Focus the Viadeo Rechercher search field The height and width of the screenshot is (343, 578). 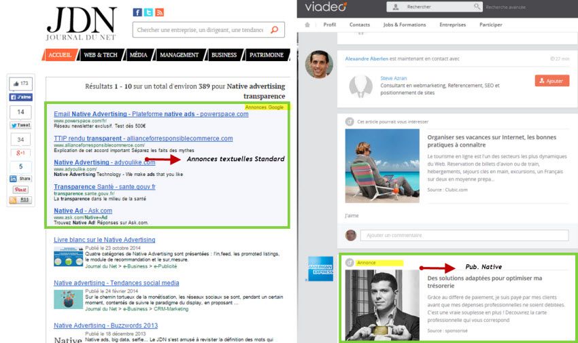click(x=435, y=7)
